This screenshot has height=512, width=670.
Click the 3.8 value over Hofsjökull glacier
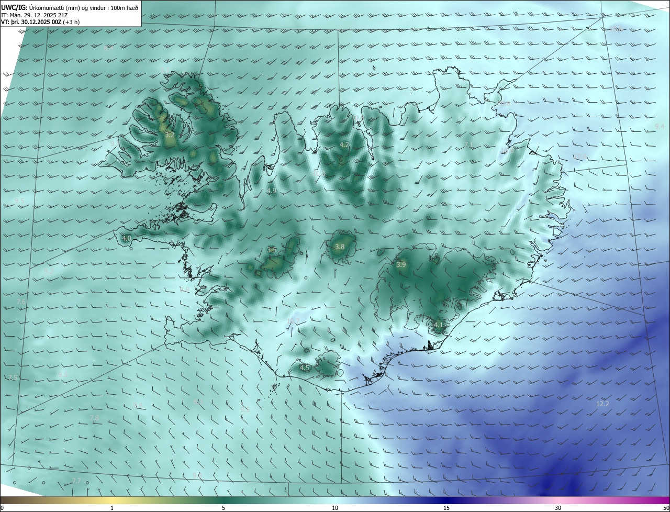tap(340, 247)
